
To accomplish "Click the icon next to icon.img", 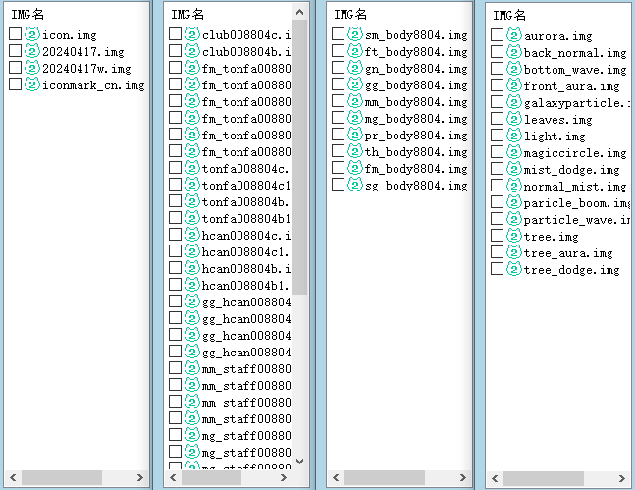I will tap(31, 35).
